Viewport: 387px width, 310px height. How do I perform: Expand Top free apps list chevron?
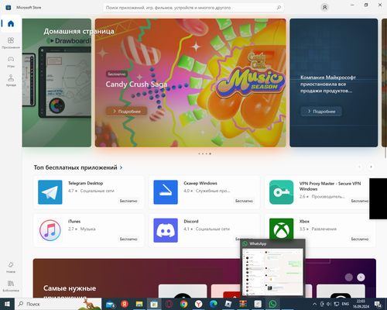tap(121, 167)
